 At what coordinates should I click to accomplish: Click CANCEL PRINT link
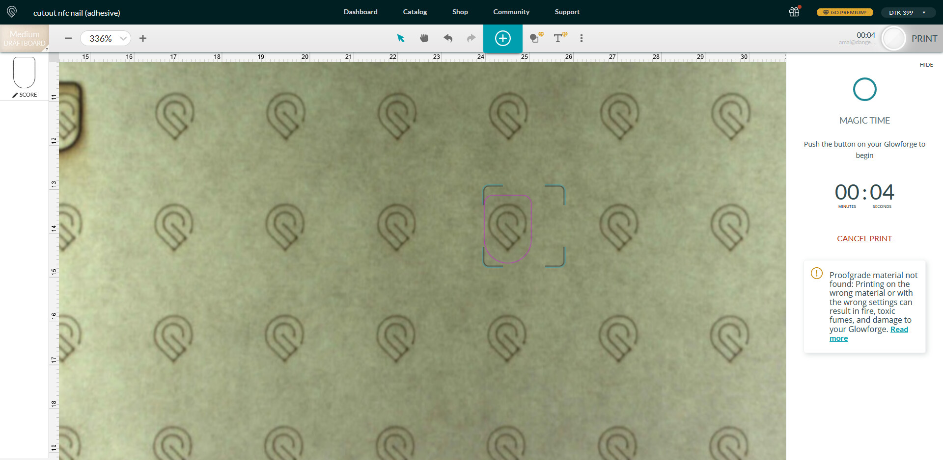864,238
